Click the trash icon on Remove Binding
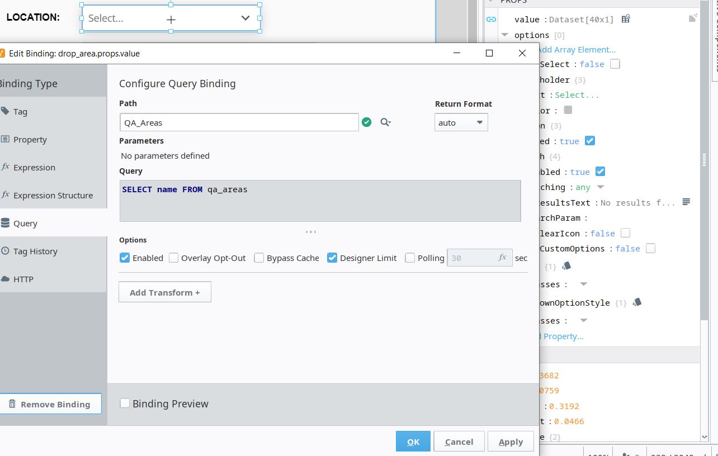 point(12,404)
